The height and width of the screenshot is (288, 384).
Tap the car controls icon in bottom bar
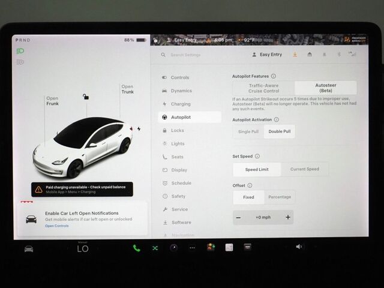29,249
